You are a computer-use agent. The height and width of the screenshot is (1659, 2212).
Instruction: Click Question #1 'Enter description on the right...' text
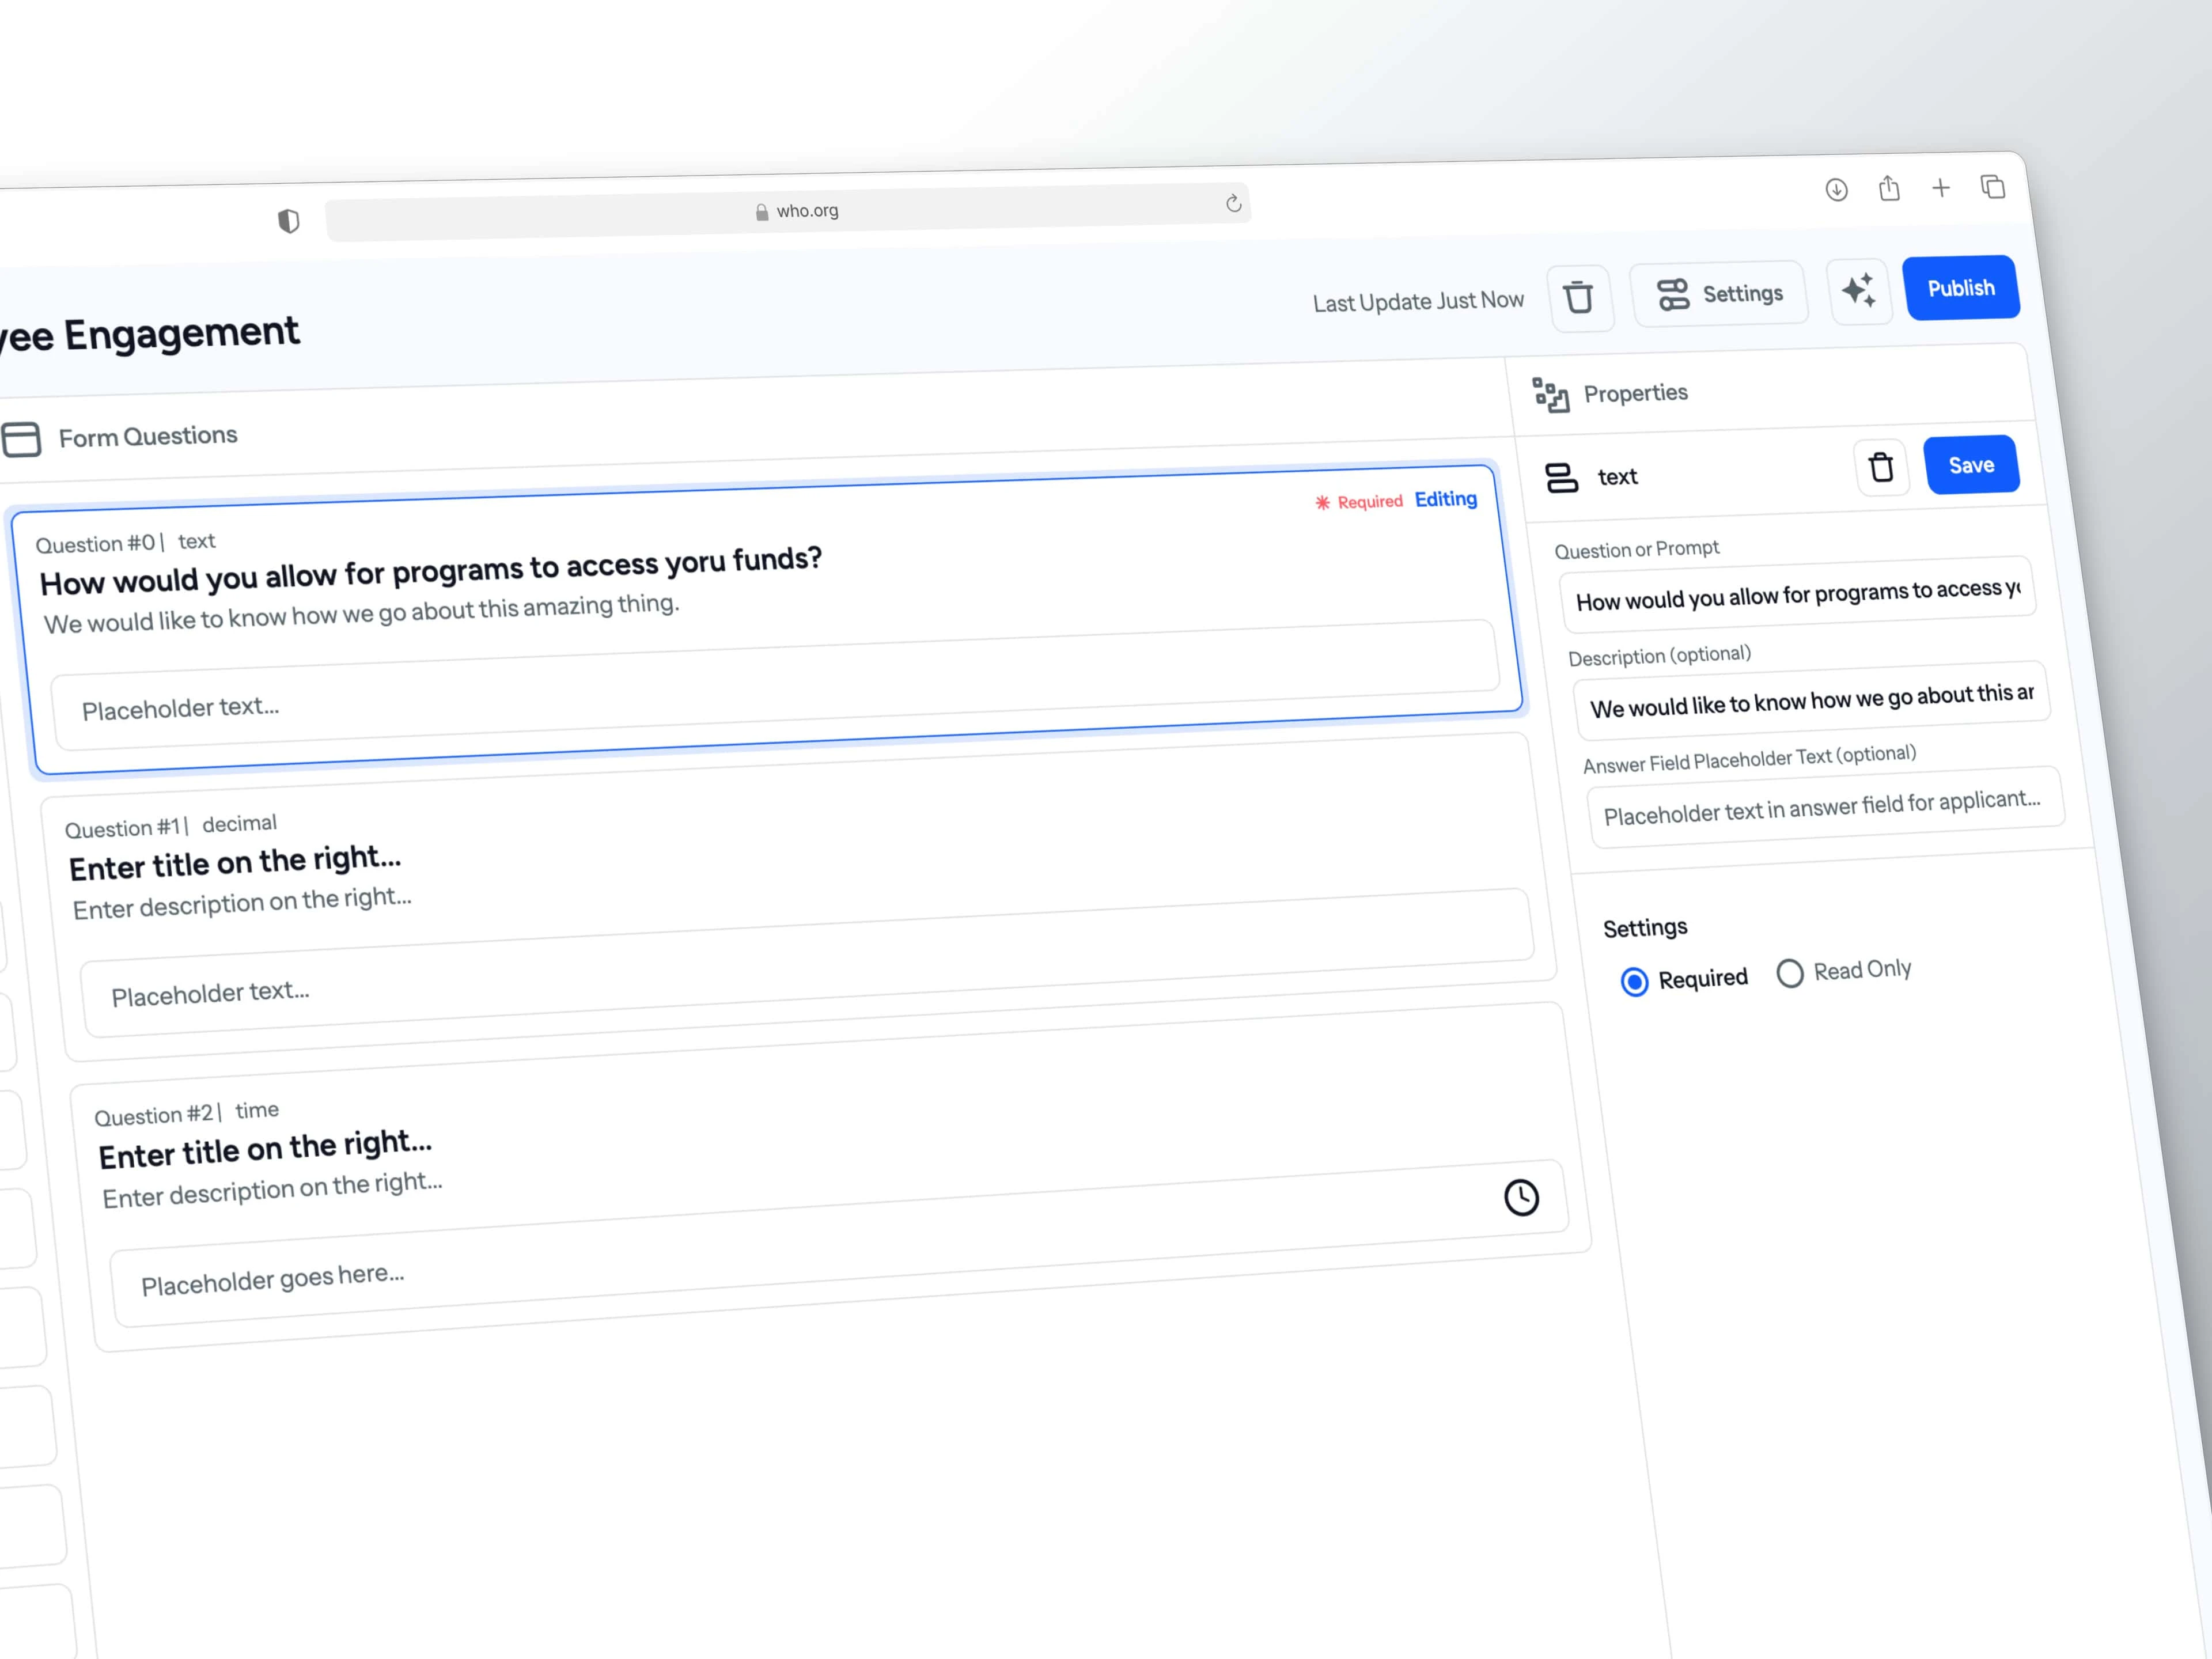[242, 903]
